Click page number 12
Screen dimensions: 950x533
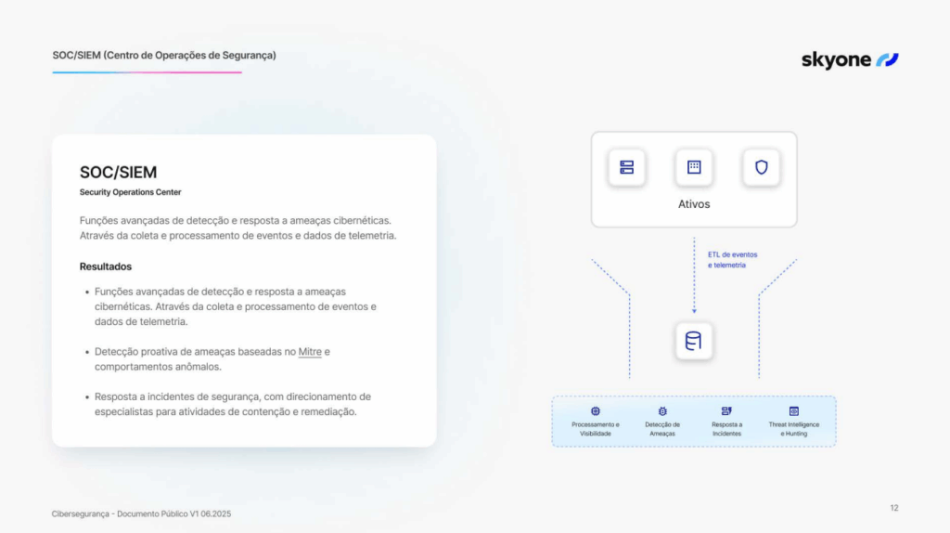point(894,508)
